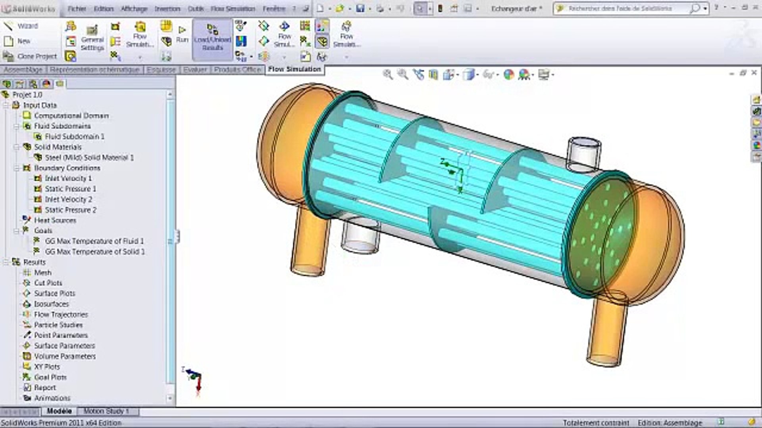Open the Motion Study 1 tab
Screen dimensions: 762x428
[x=106, y=411]
